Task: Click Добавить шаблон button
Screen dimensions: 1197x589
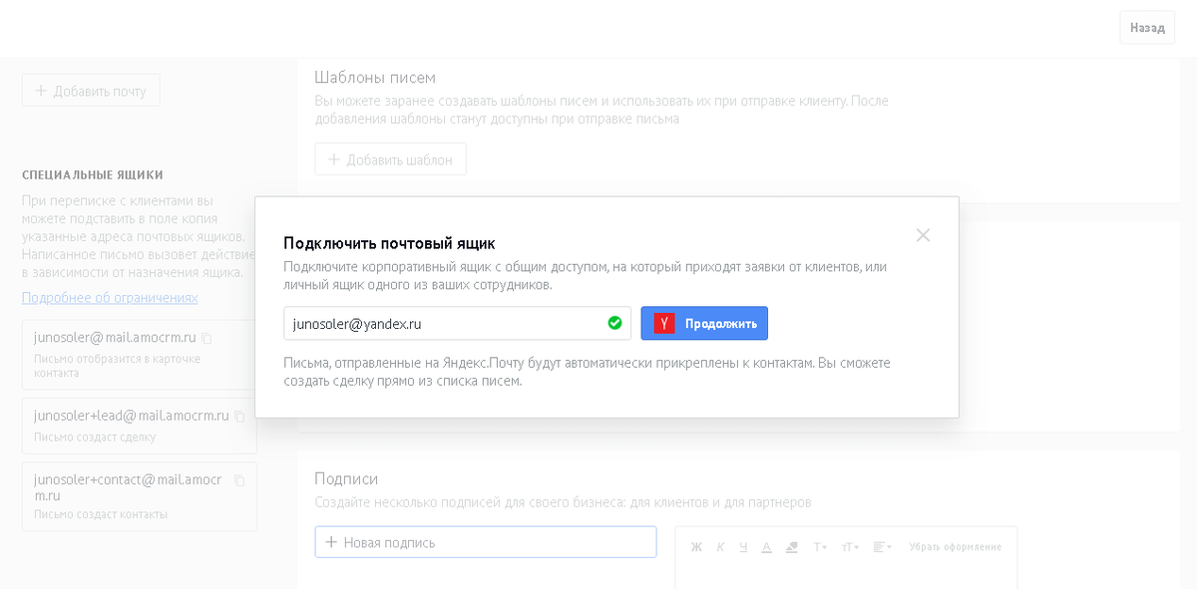Action: pyautogui.click(x=390, y=159)
